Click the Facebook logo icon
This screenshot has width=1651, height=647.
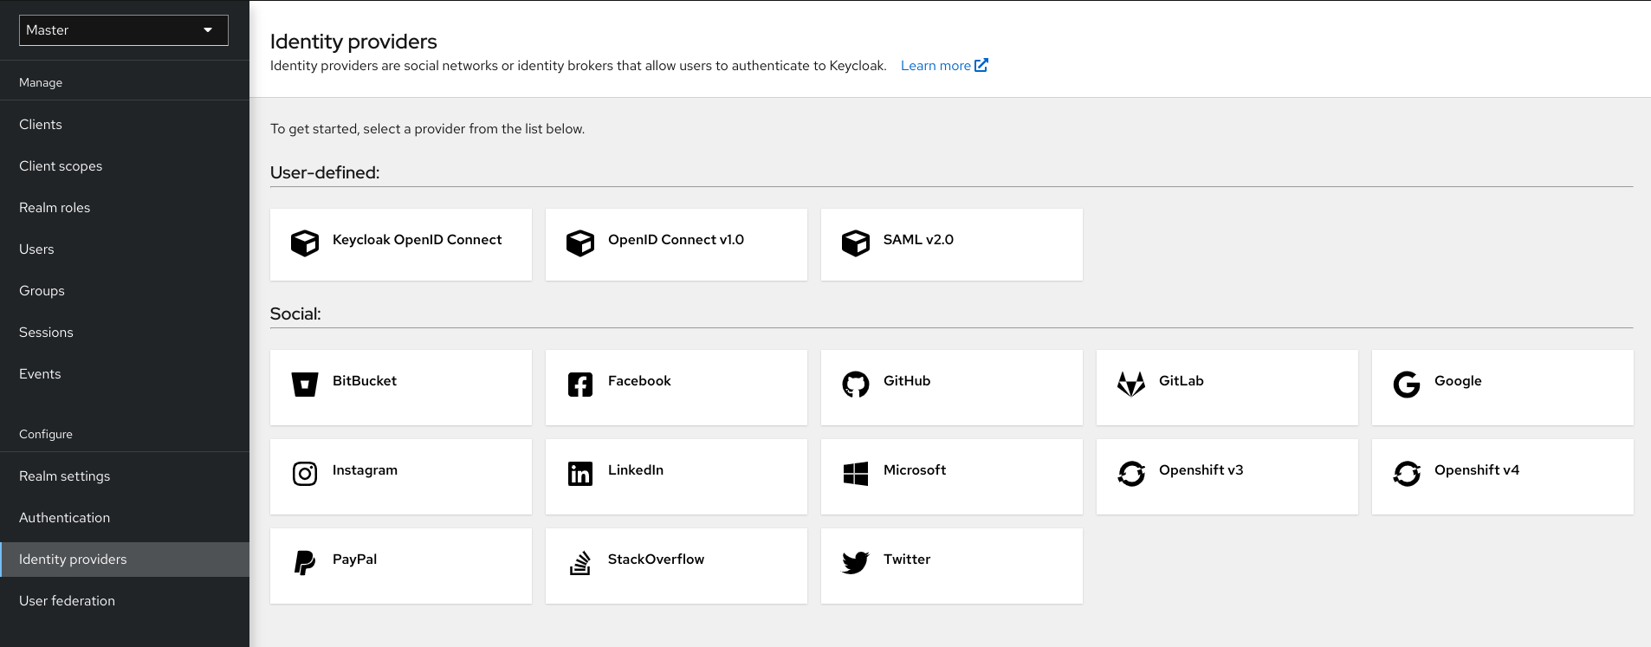[579, 384]
